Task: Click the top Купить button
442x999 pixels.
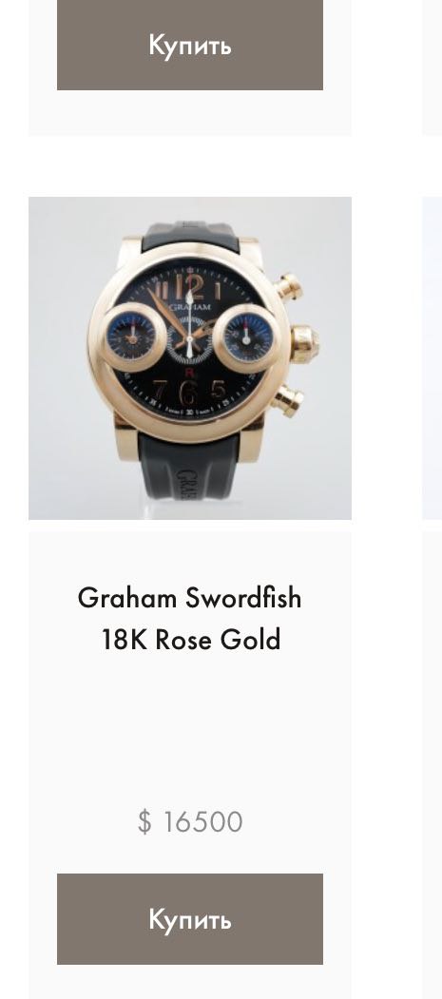Action: 190,45
